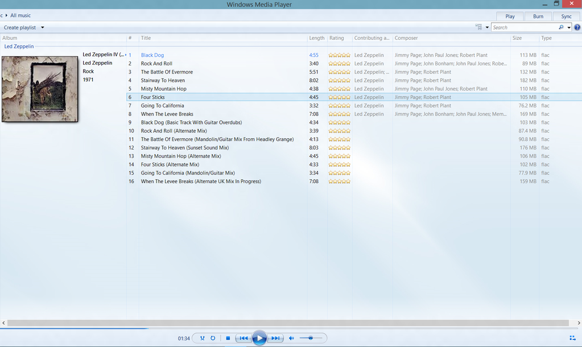Open the search options dropdown arrow
The height and width of the screenshot is (347, 582).
569,27
